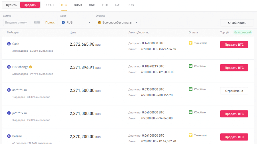Click Sberbank icon in as*****l.ru row

pos(191,89)
